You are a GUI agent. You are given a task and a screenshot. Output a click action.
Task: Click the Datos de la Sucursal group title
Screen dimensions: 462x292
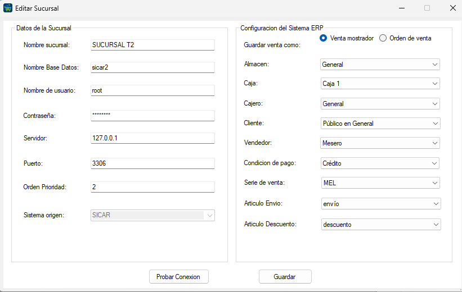[43, 28]
